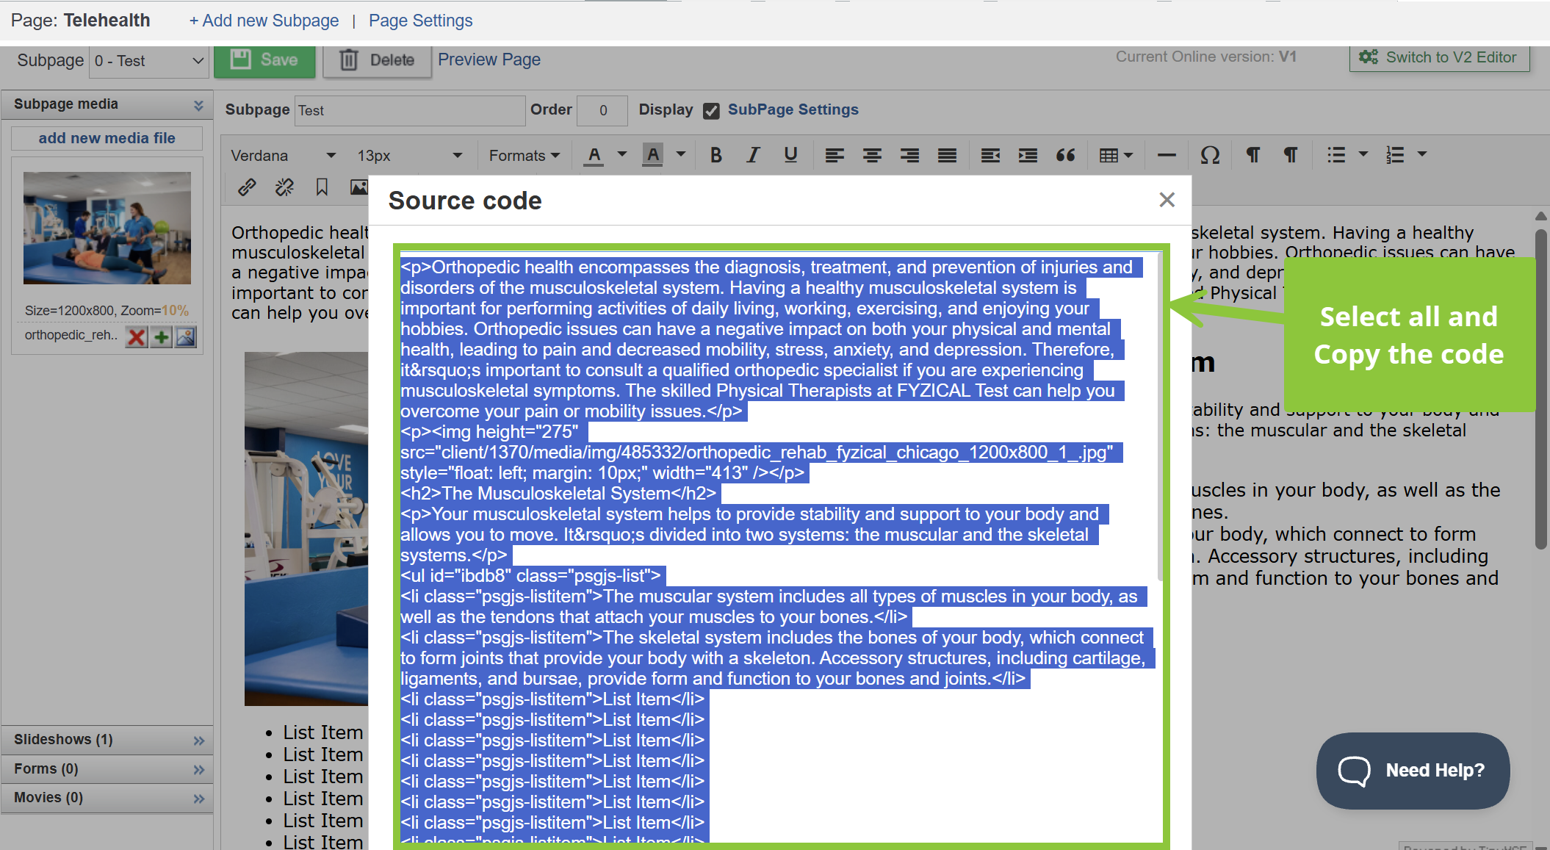Set right-to-left text direction
This screenshot has height=850, width=1550.
(x=1291, y=155)
